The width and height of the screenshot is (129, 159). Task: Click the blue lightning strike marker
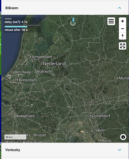point(73,22)
